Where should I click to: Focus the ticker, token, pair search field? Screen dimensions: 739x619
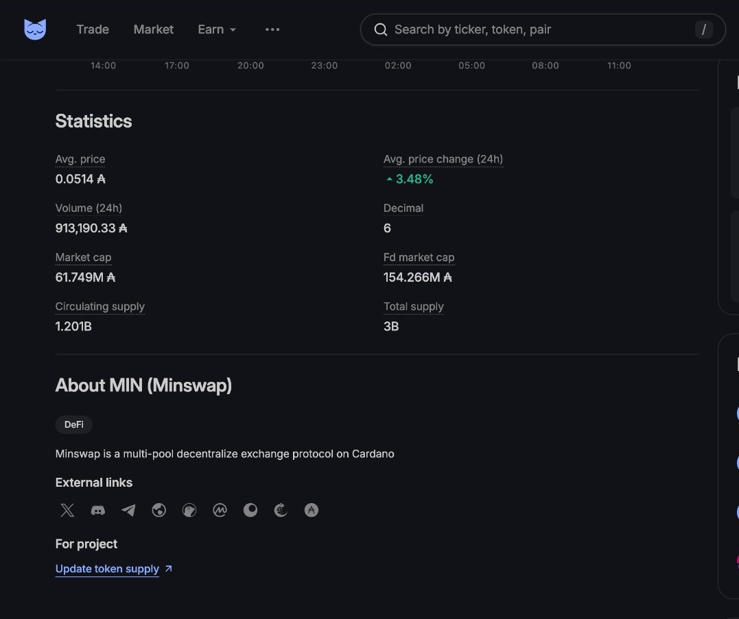pyautogui.click(x=543, y=29)
